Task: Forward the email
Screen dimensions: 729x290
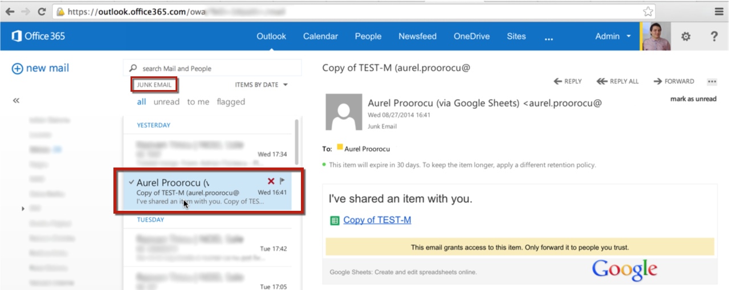Action: (x=674, y=81)
